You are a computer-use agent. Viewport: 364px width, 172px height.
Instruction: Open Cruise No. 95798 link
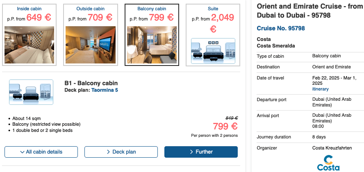click(280, 28)
